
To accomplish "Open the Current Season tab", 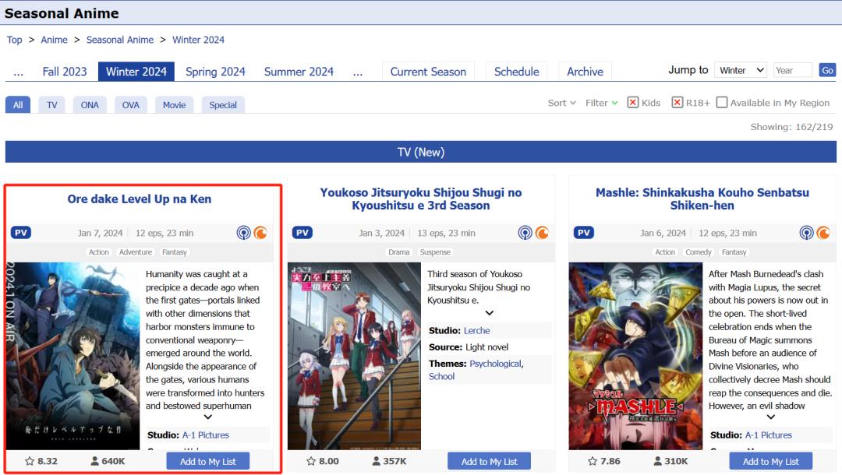I will [428, 72].
